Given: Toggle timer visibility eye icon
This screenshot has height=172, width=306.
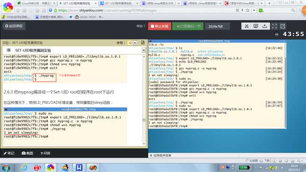Looking at the screenshot, I should tap(277, 34).
